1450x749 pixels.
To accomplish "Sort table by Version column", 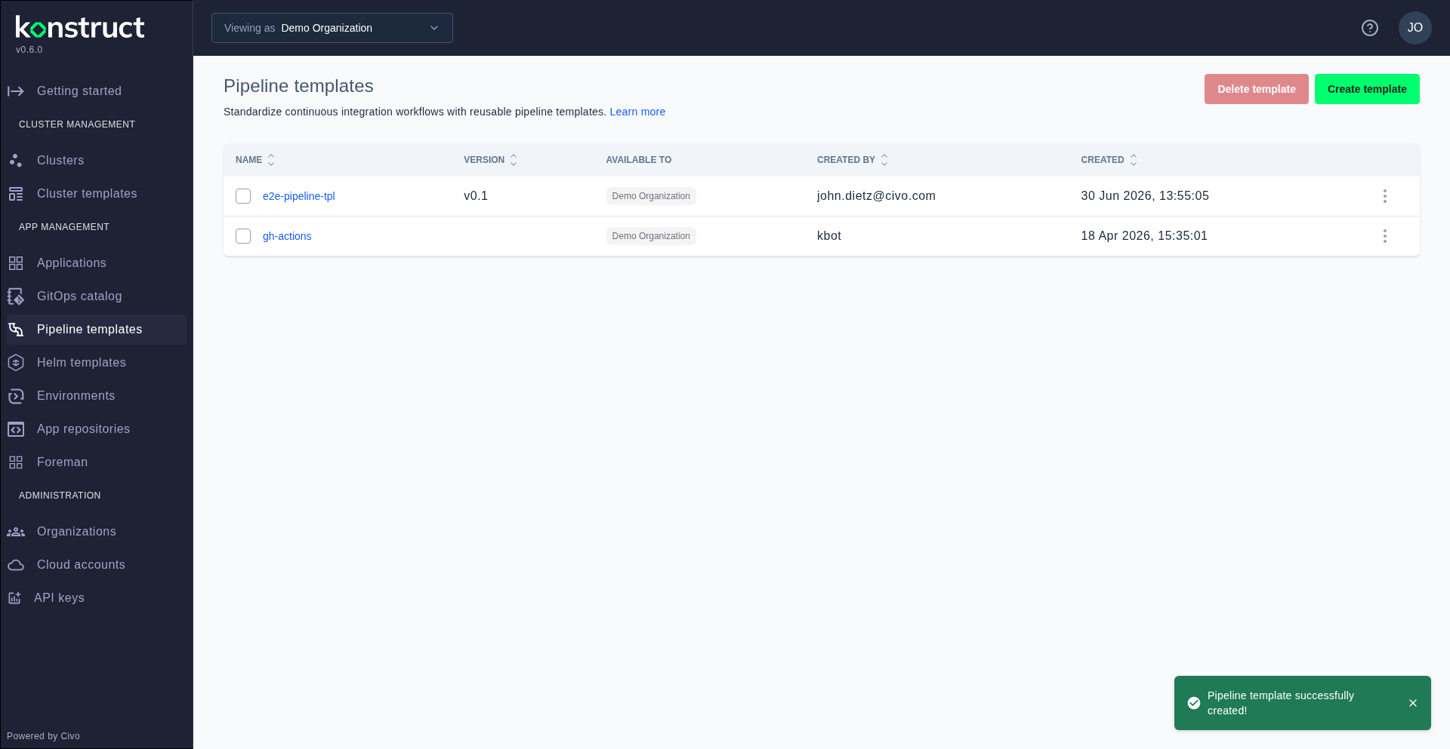I will [x=491, y=160].
